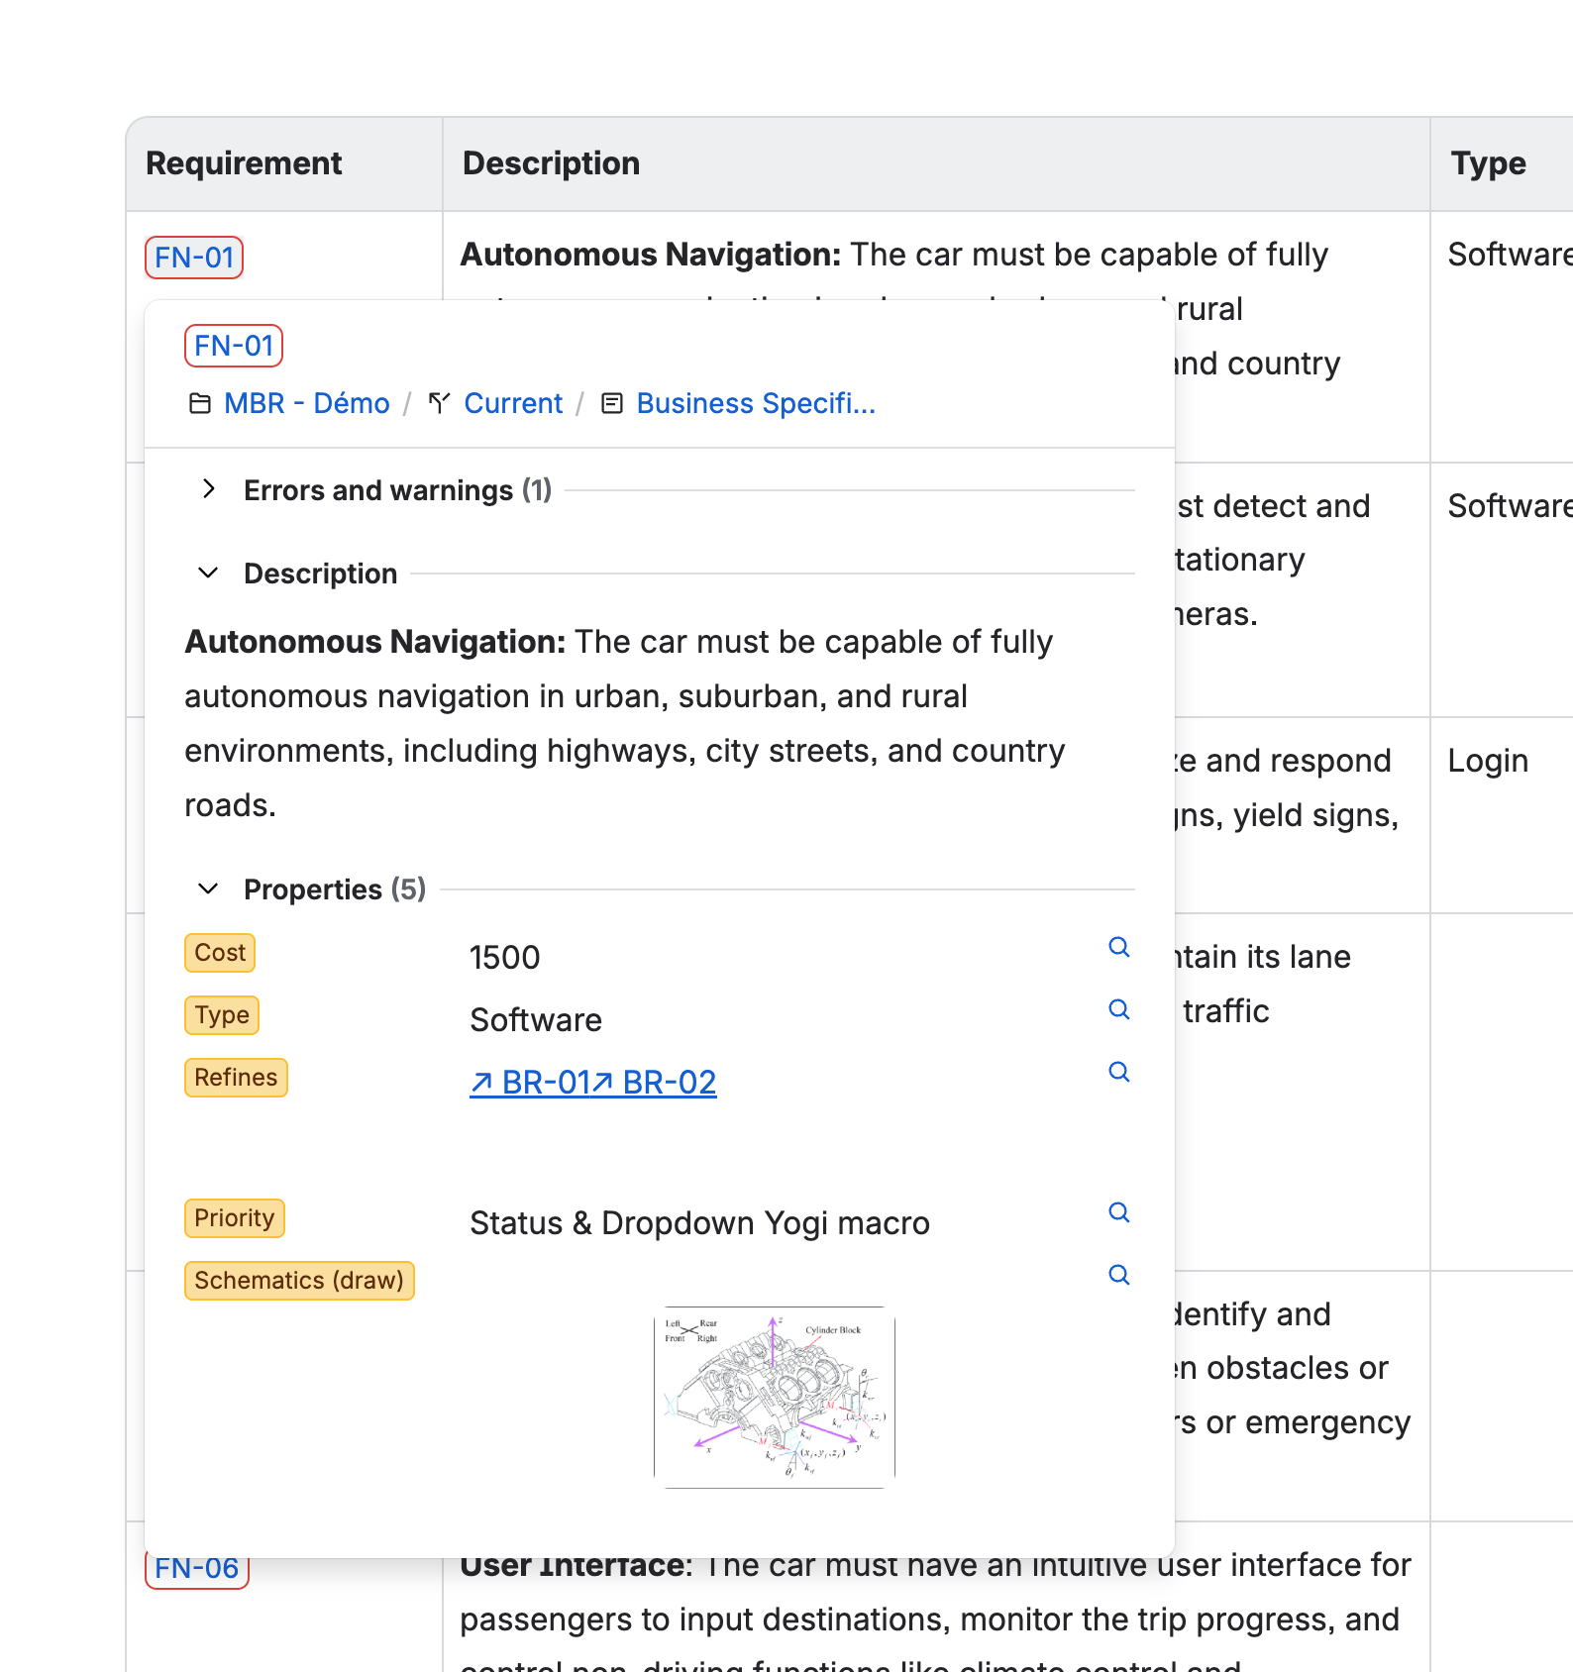
Task: Click the FN-01 requirement in the table
Action: pyautogui.click(x=194, y=258)
